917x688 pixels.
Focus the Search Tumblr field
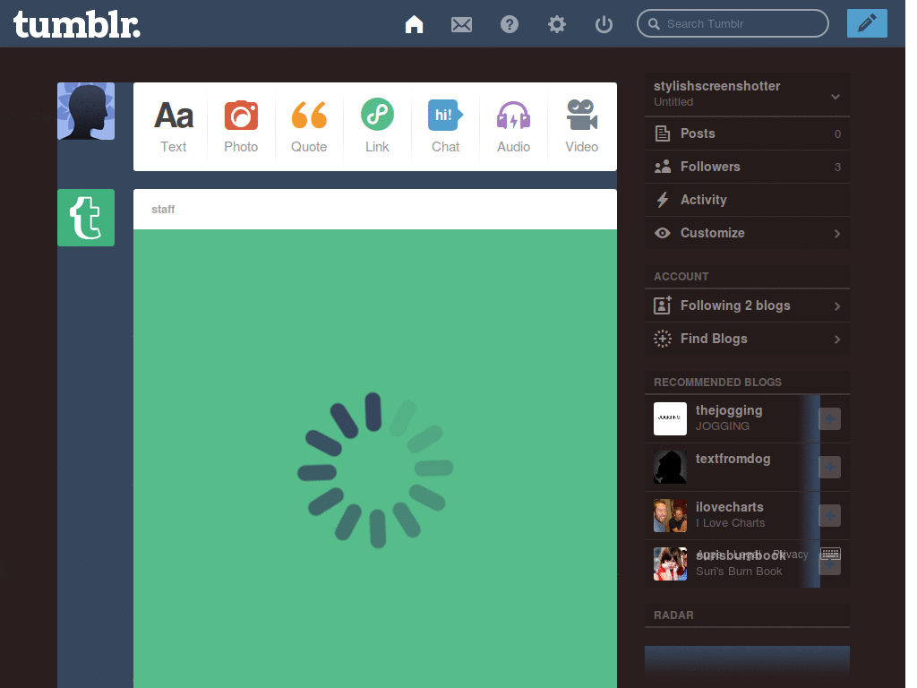733,23
